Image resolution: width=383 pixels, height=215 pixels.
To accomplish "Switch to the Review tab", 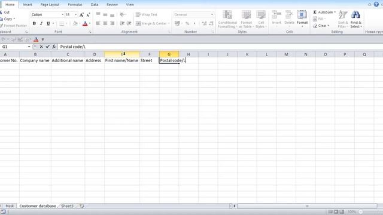I will [x=112, y=4].
